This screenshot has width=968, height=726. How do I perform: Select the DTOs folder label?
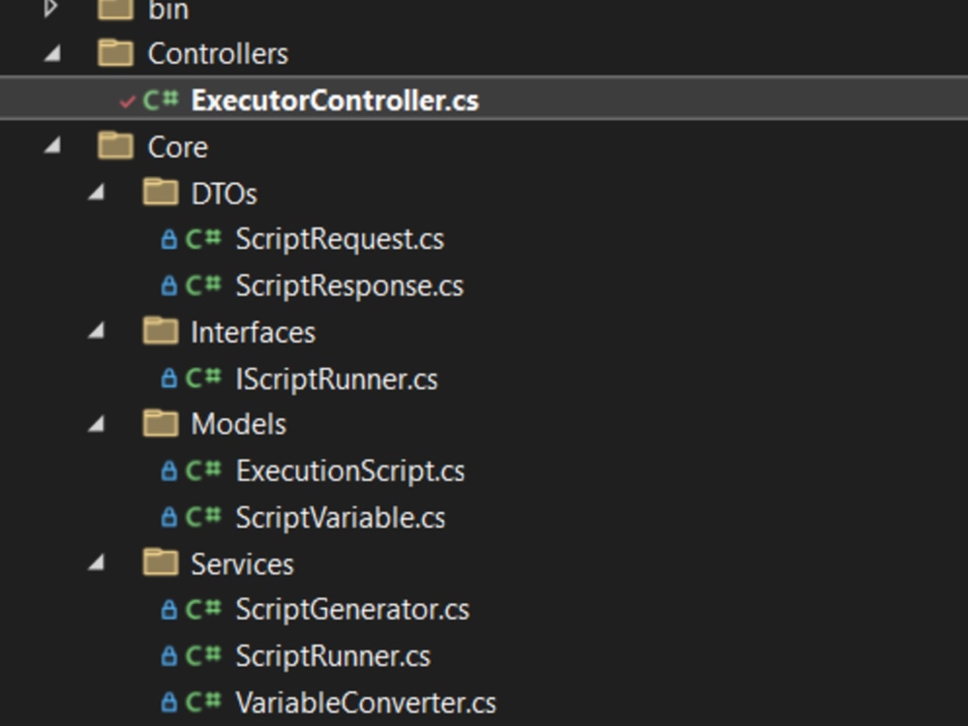pos(225,194)
